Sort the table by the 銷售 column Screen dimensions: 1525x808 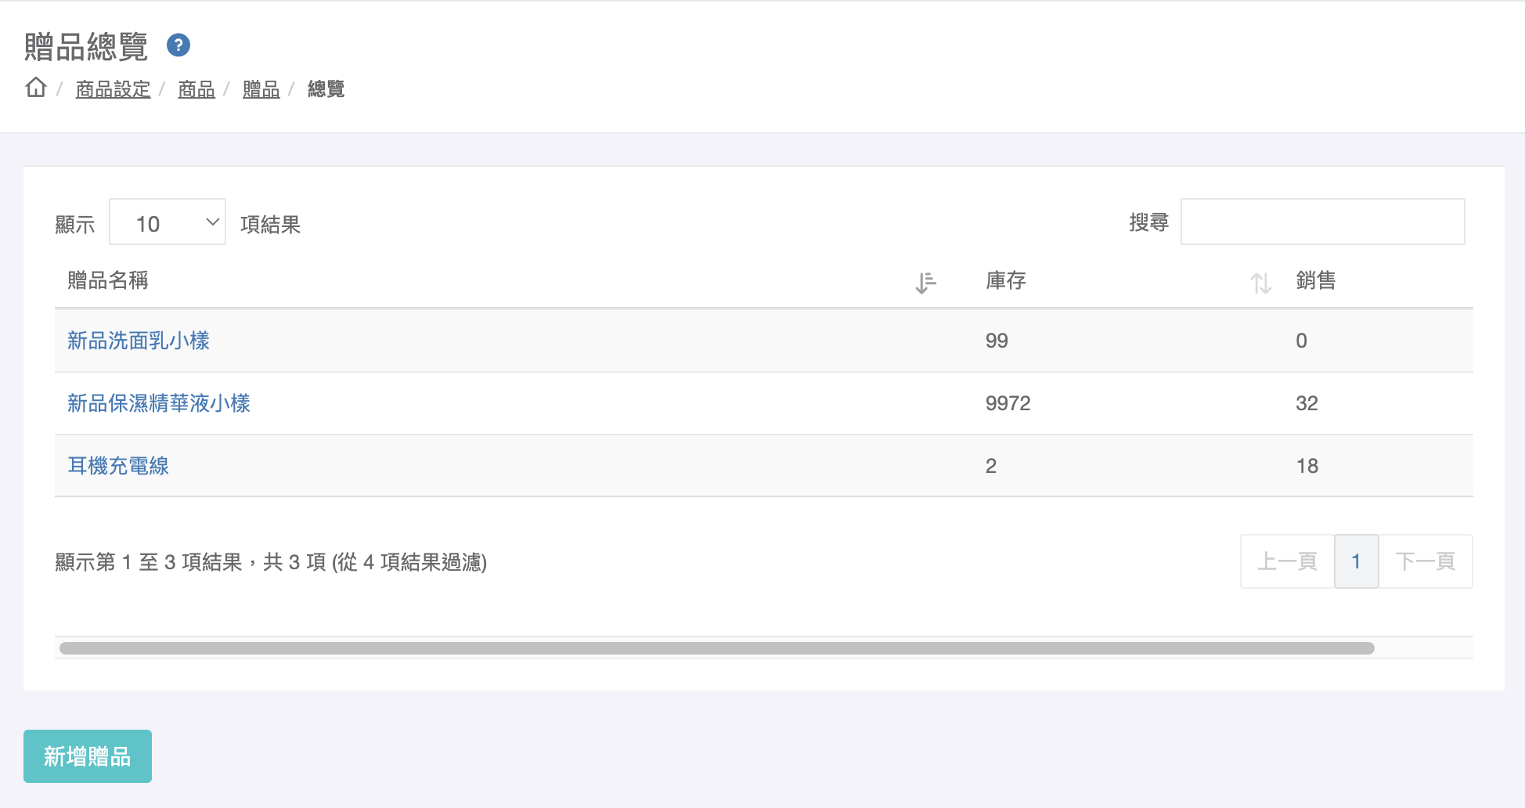1314,280
